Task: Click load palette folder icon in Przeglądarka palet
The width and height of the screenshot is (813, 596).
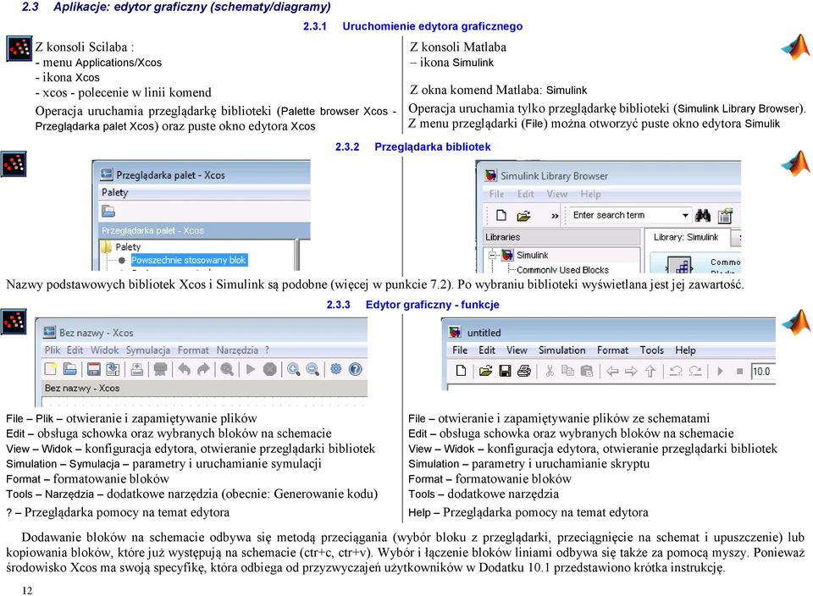Action: [x=108, y=211]
